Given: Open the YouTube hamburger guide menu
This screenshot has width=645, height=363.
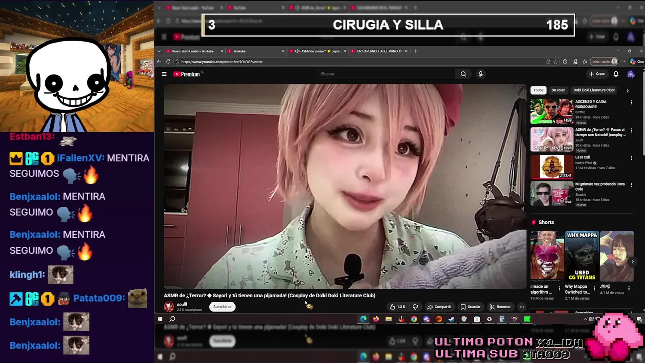Looking at the screenshot, I should pyautogui.click(x=164, y=74).
